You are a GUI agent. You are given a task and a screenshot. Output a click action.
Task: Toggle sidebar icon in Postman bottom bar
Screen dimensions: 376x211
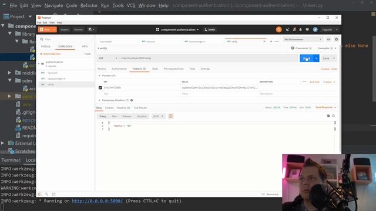click(x=39, y=194)
